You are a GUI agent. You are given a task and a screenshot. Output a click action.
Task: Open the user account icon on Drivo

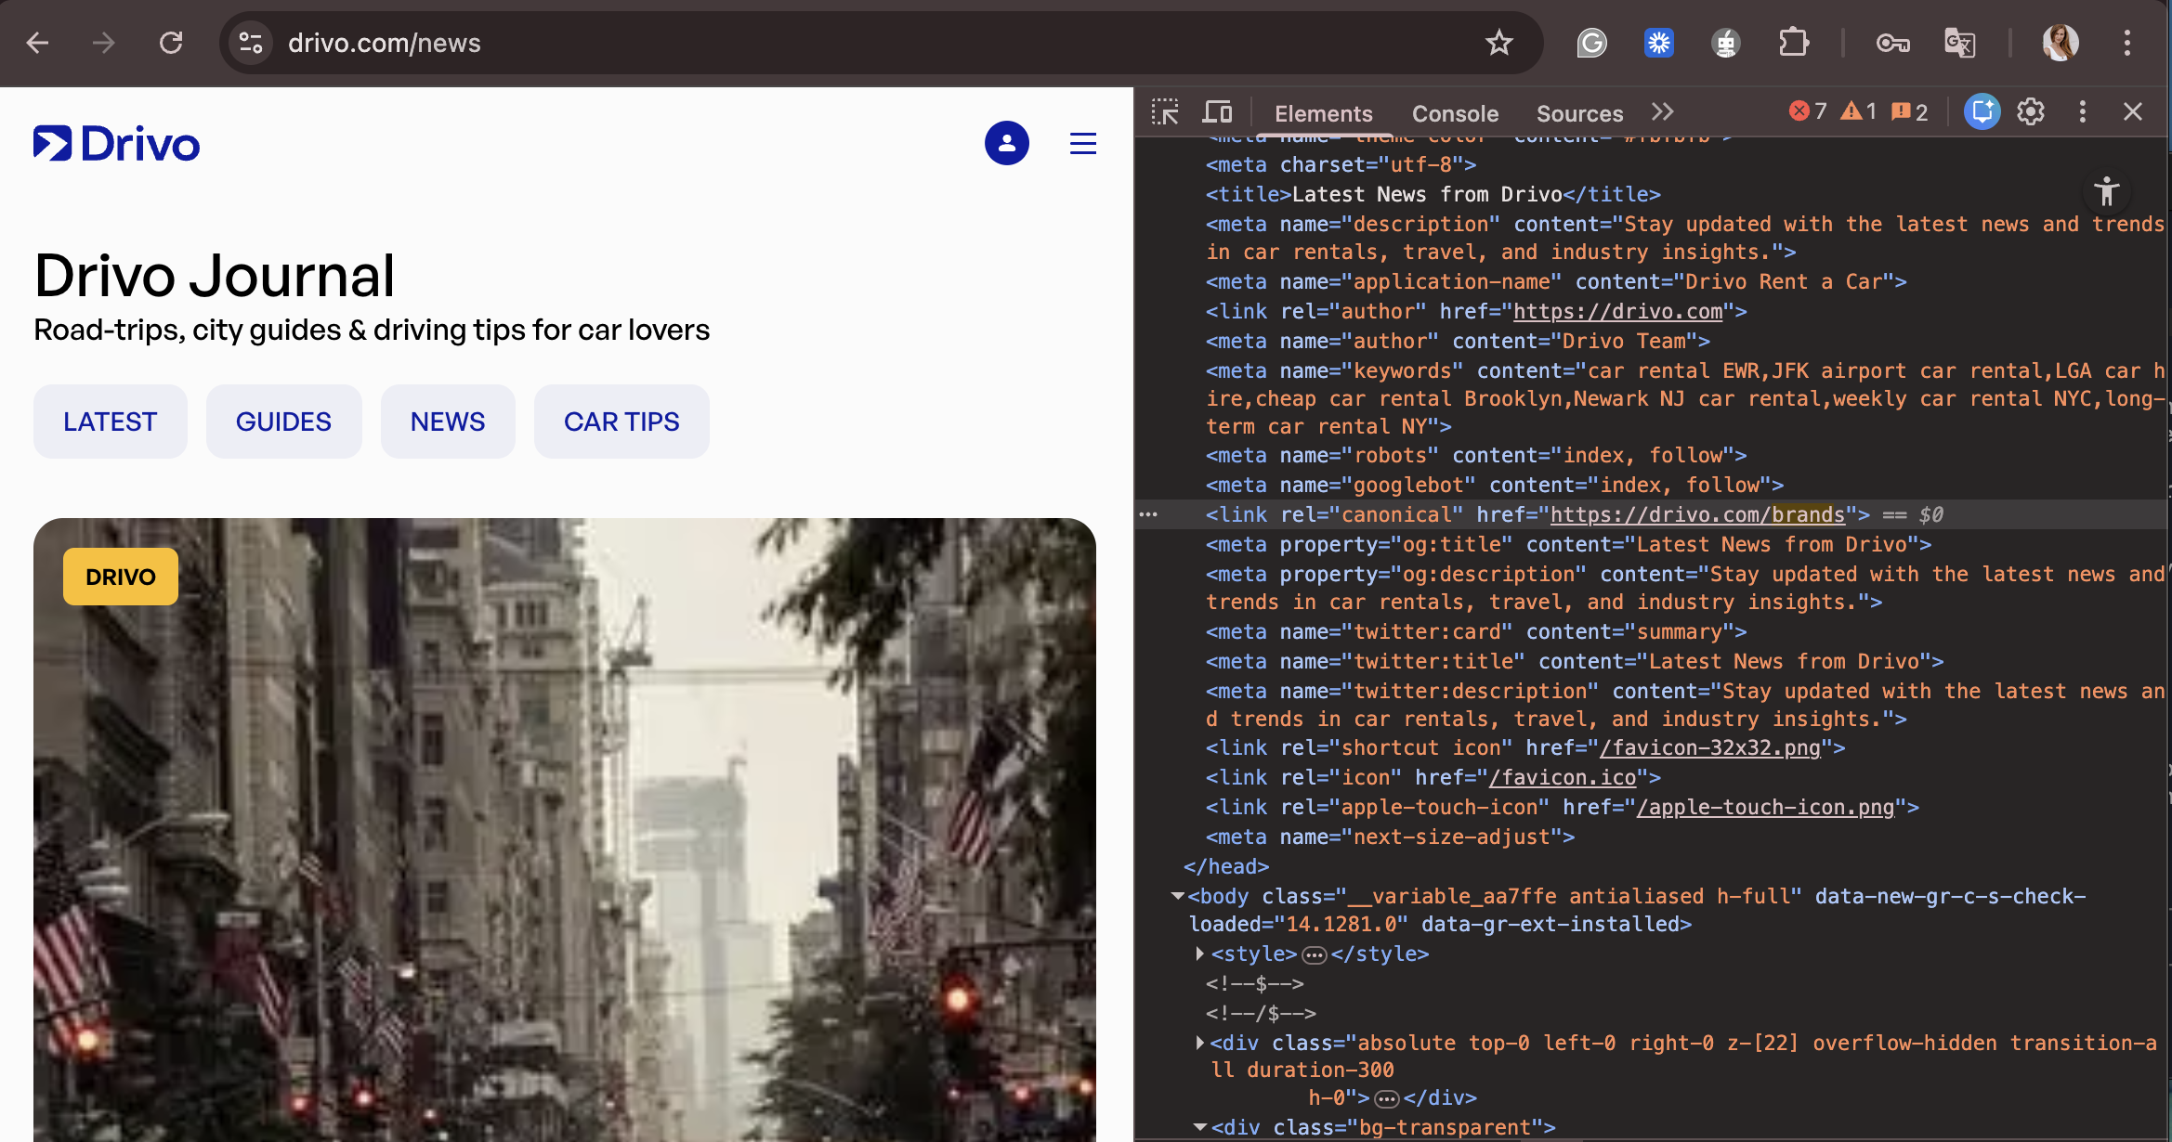pos(1007,143)
